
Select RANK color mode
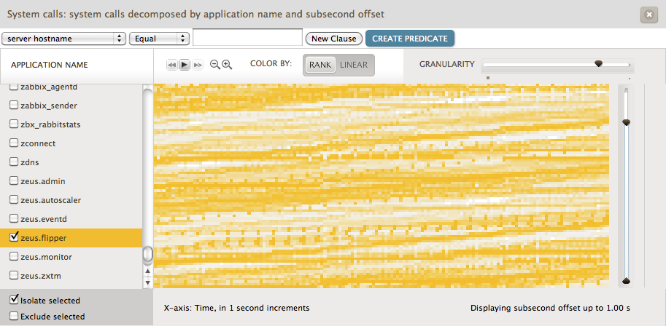click(x=320, y=65)
